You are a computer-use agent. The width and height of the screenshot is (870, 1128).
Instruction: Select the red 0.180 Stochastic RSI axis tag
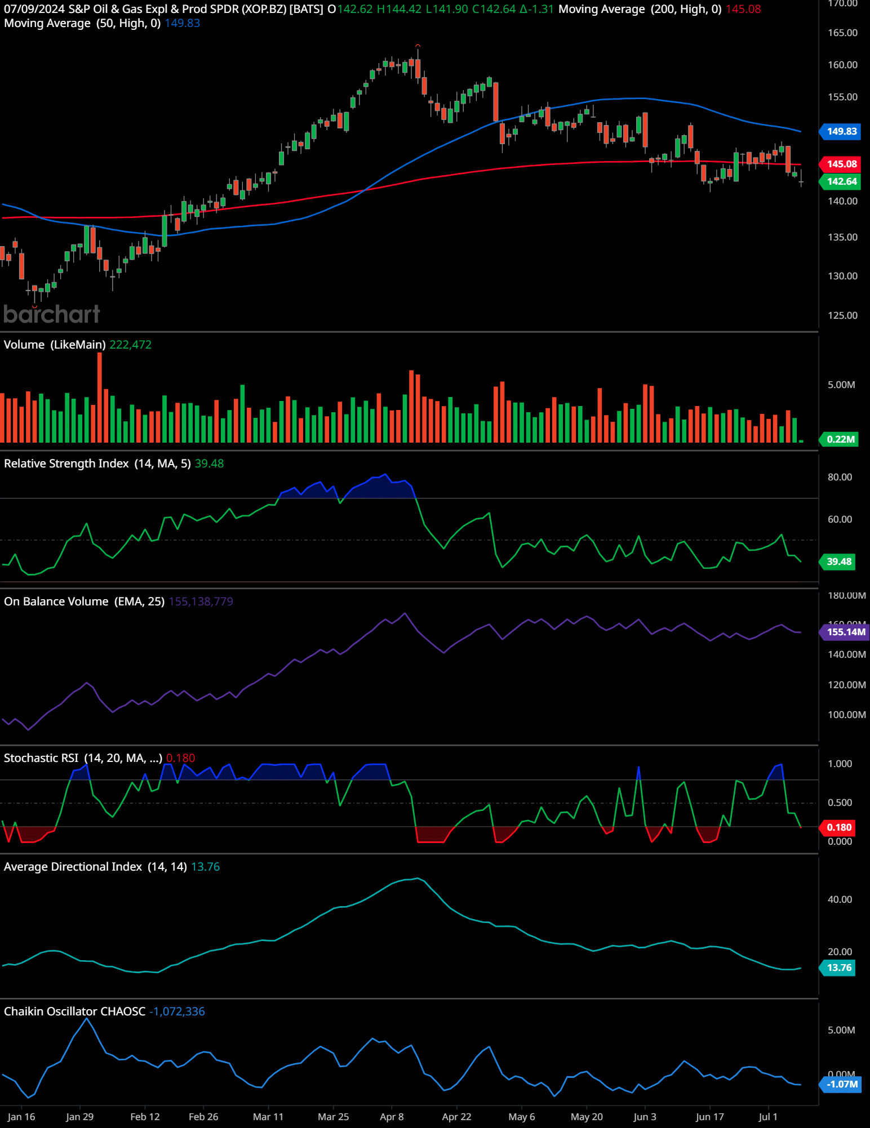(x=838, y=827)
